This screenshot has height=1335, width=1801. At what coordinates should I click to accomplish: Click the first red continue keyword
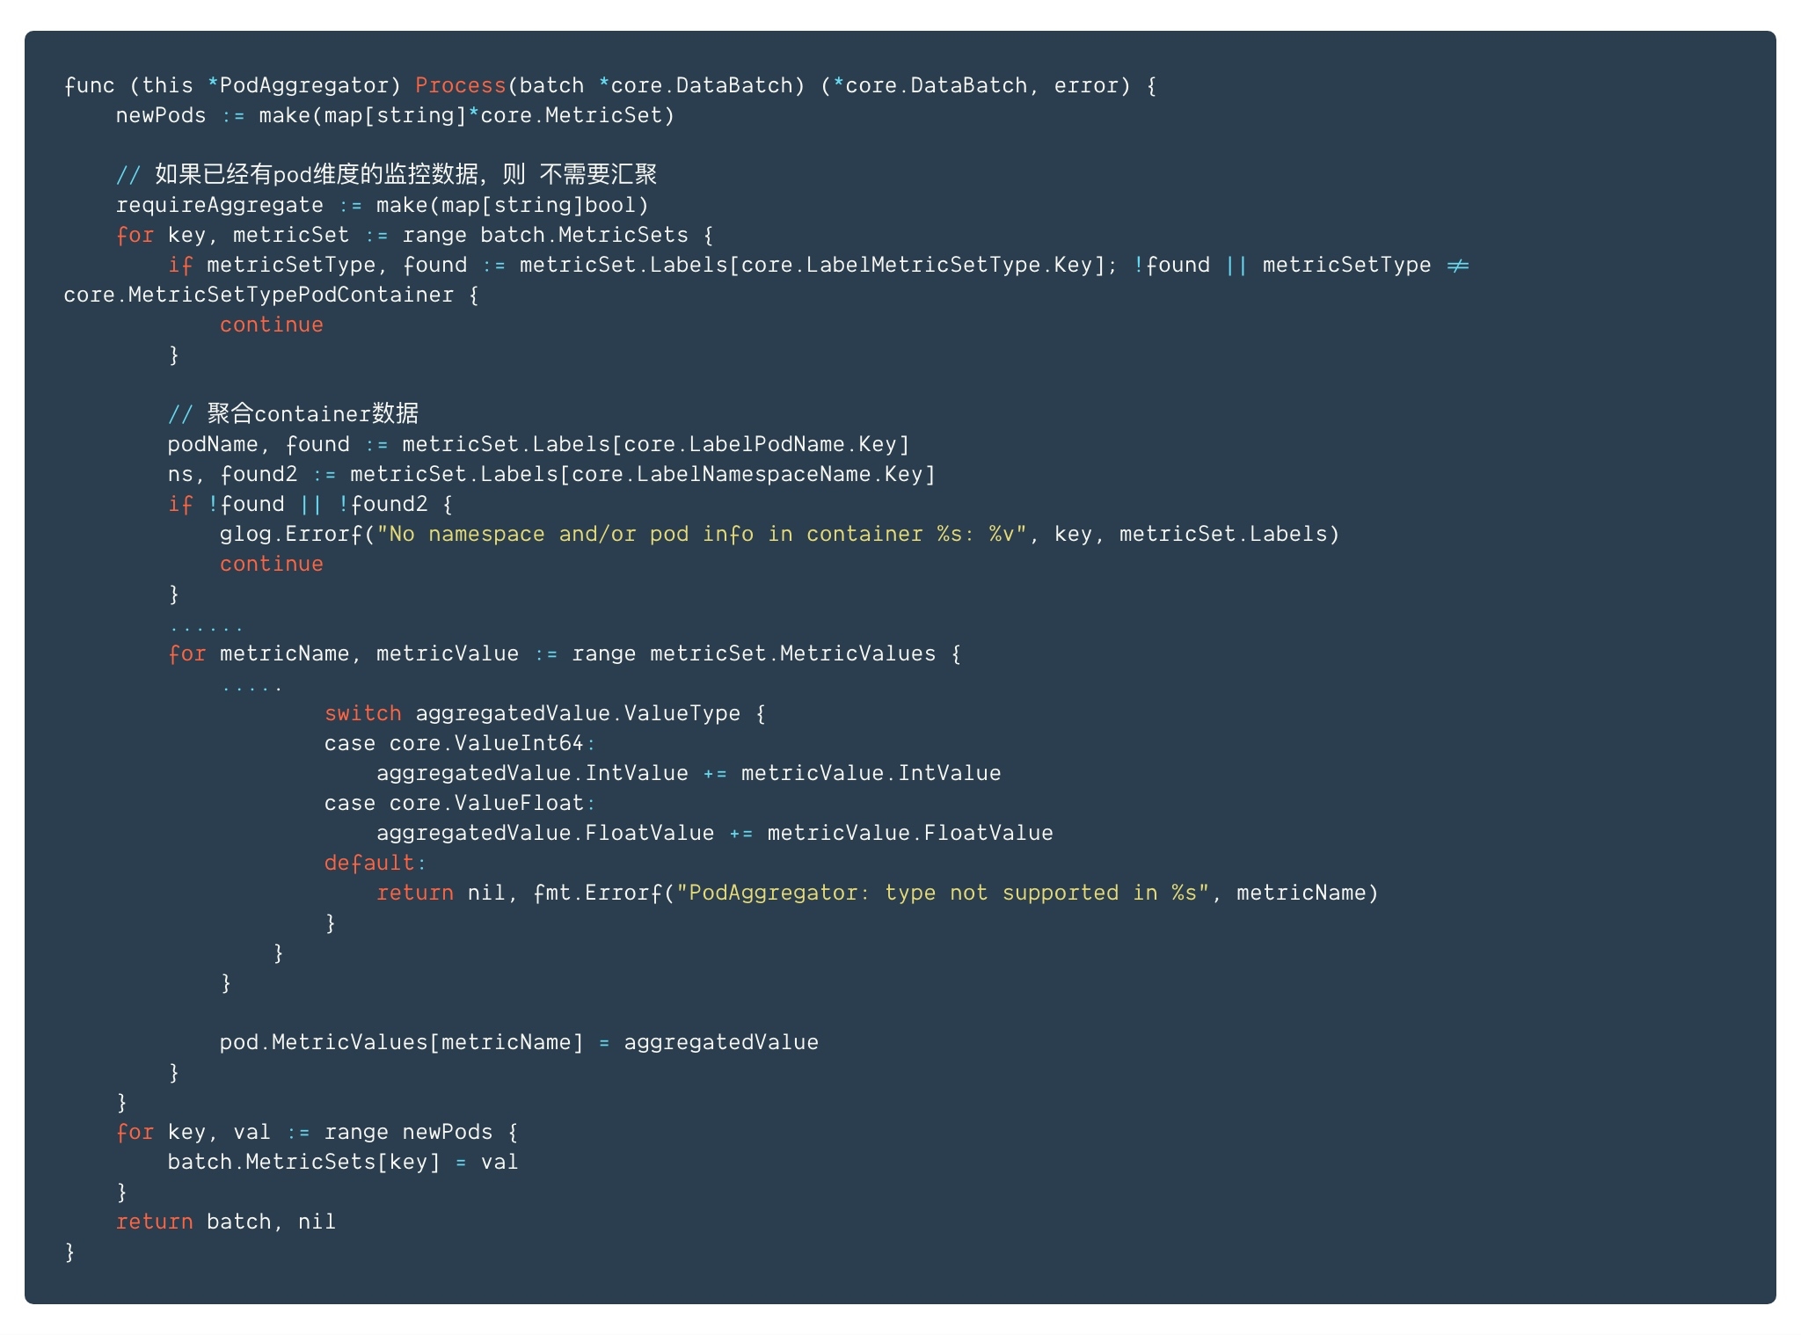[271, 325]
